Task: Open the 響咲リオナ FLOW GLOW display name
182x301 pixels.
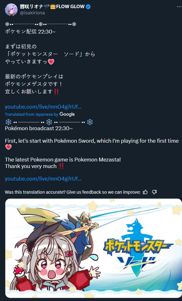Action: tap(52, 7)
